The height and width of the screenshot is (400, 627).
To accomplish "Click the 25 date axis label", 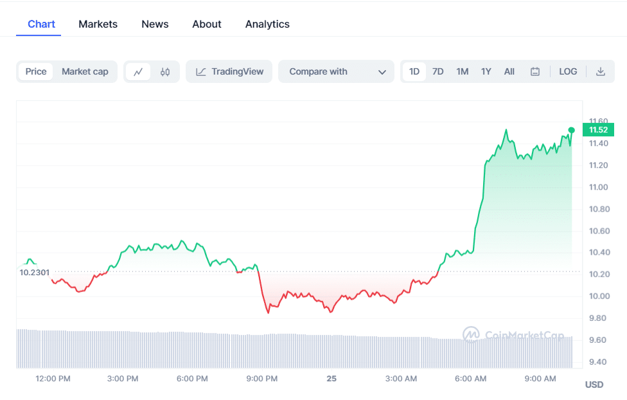I will click(331, 379).
